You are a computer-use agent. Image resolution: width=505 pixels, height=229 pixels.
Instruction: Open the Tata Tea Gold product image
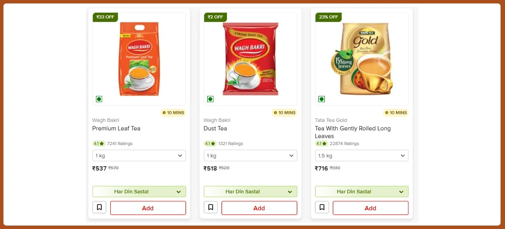point(362,59)
